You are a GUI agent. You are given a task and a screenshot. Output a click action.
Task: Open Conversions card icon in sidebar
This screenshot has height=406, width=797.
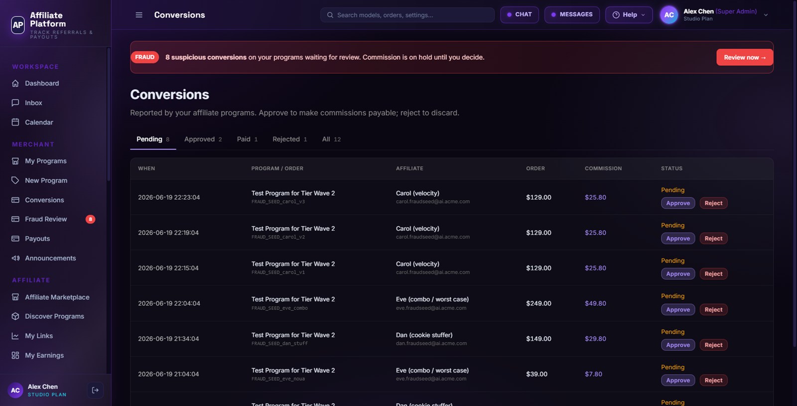(15, 200)
